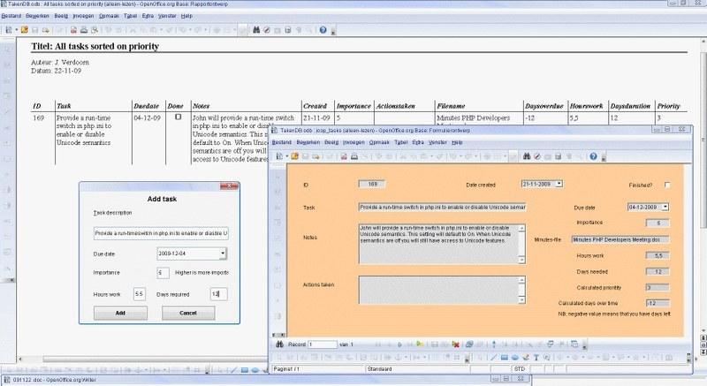Image resolution: width=707 pixels, height=386 pixels.
Task: Click binoculars Find icon in form window toolbar
Action: 527,156
